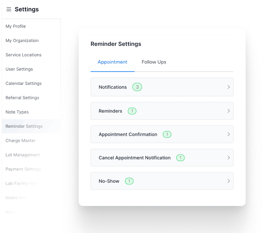Click the No-Show count badge
This screenshot has height=233, width=267.
point(129,181)
